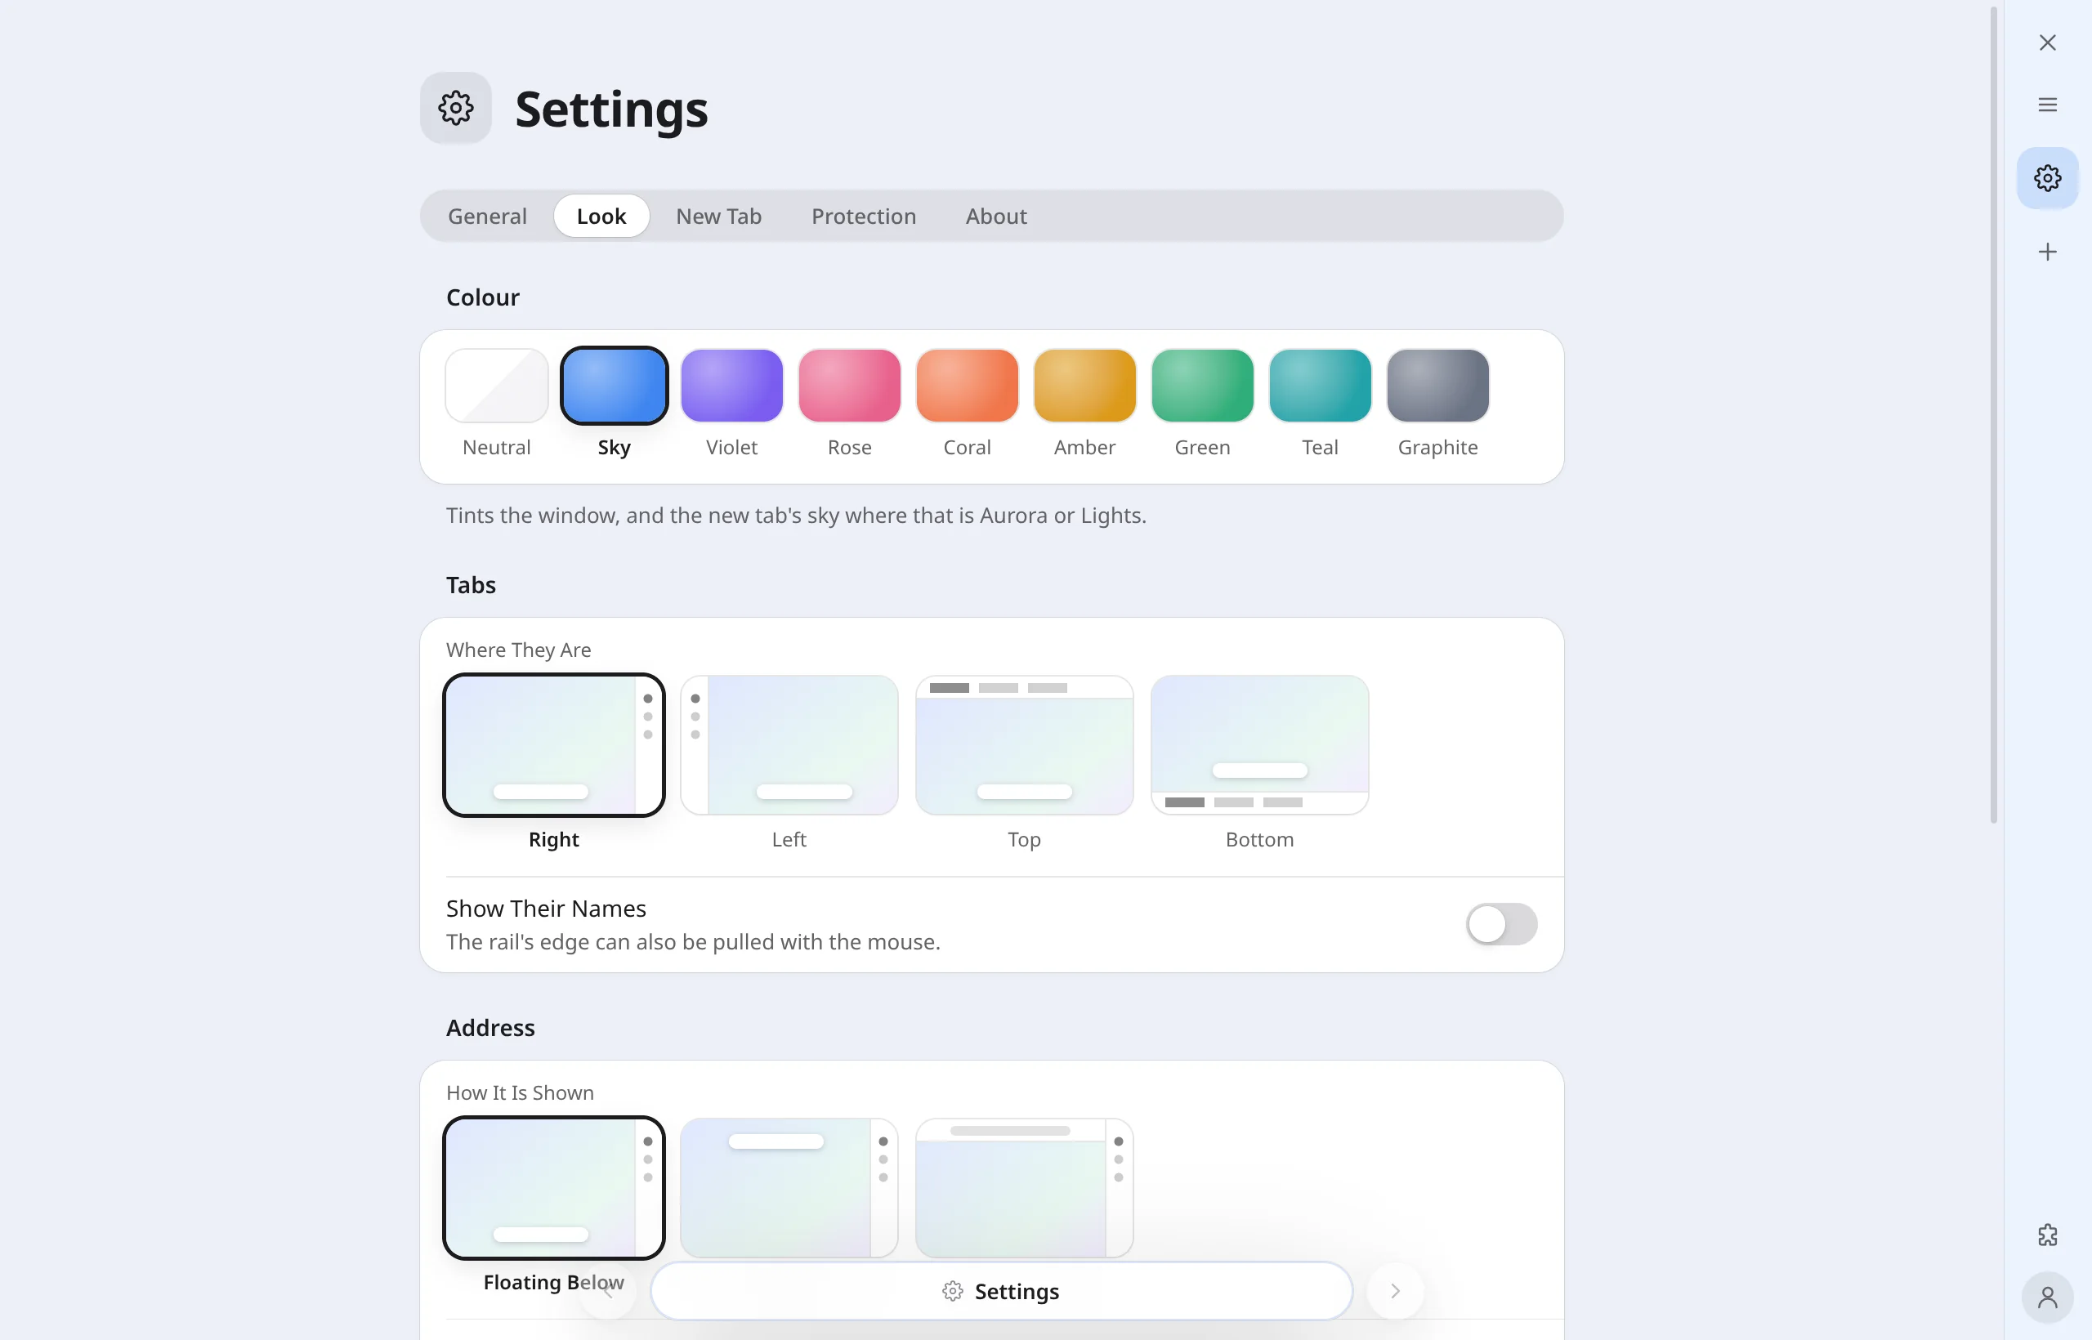
Task: Select the Floating Below address layout thumbnail
Action: coord(553,1188)
